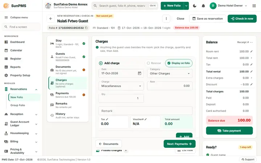Expand the Housekeeping module
Image resolution: width=261 pixels, height=163 pixels.
click(x=36, y=134)
